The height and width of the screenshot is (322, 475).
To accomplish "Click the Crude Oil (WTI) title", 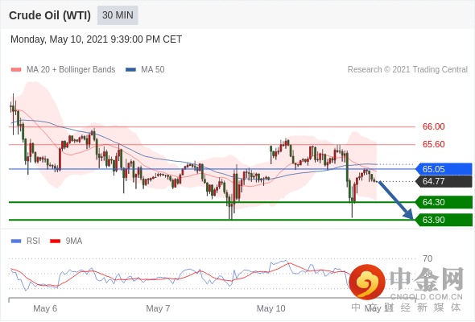I will [50, 15].
